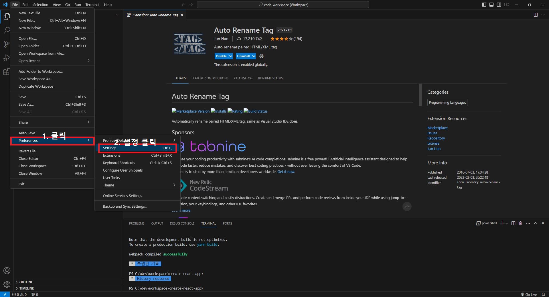Viewport: 549px width, 297px height.
Task: Open the Search view in activity bar
Action: tap(7, 30)
